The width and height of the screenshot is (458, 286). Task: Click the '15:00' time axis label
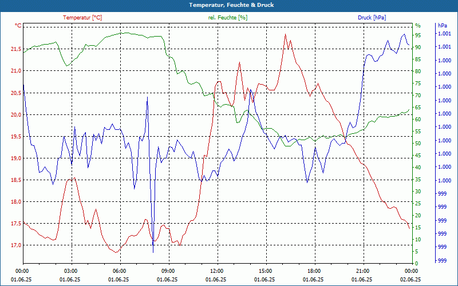(265, 271)
